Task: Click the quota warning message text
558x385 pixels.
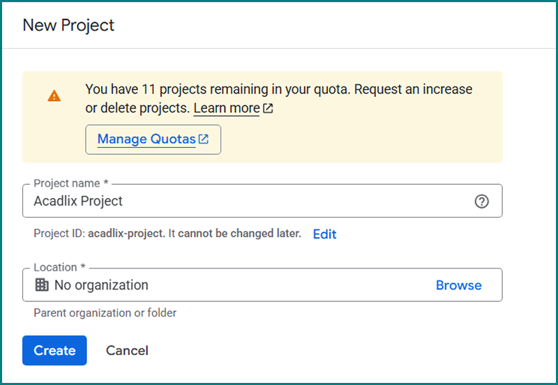Action: point(279,90)
